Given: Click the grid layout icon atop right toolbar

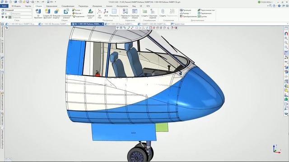Looking at the screenshot, I should [286, 28].
